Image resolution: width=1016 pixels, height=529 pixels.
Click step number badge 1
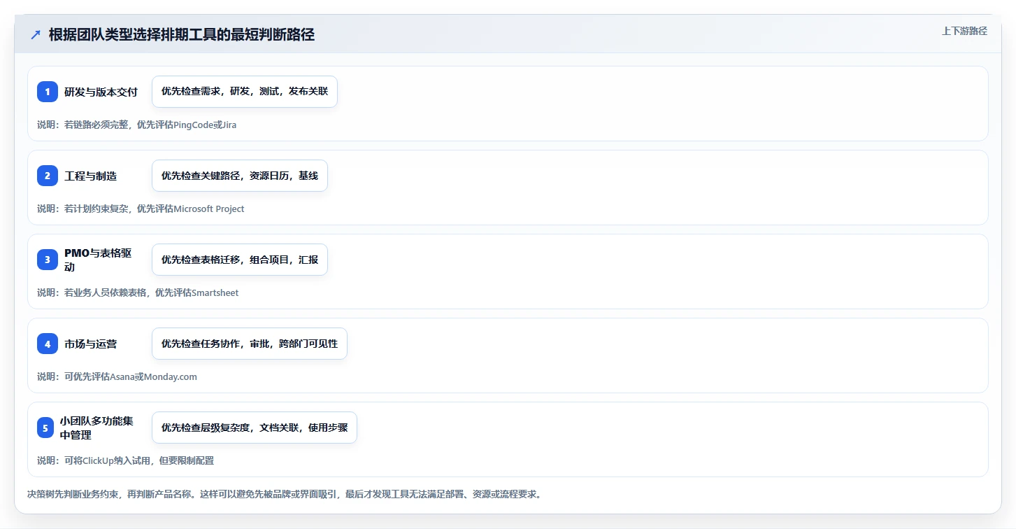48,92
